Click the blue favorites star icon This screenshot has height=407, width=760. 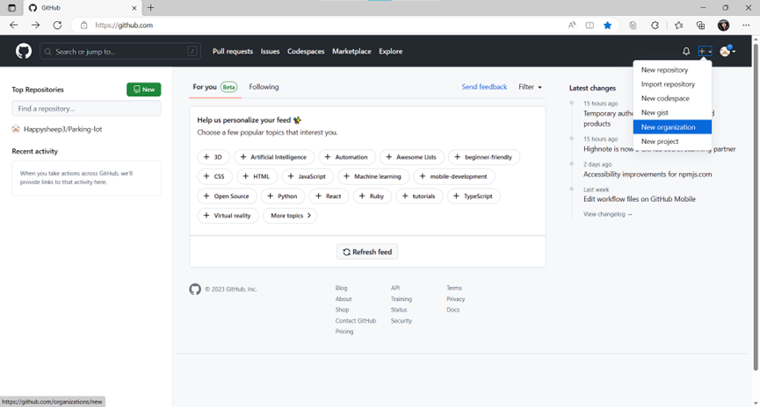tap(607, 25)
